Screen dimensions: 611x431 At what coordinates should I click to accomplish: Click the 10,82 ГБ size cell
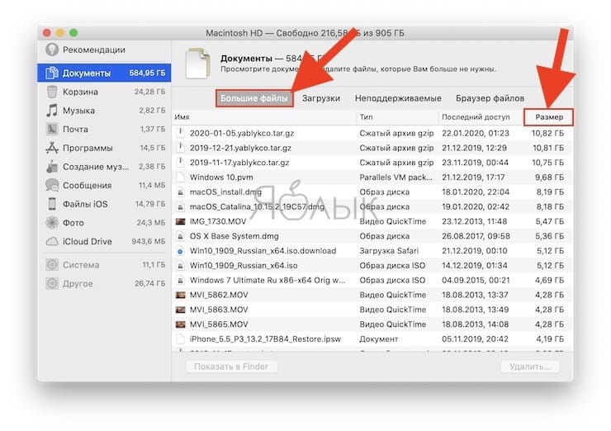point(547,133)
